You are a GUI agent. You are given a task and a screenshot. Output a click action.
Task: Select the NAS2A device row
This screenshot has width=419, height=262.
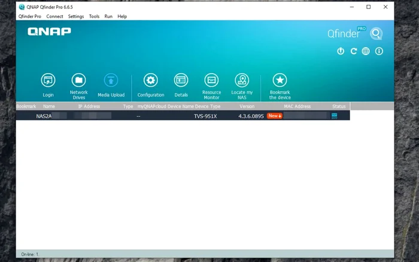click(x=183, y=116)
